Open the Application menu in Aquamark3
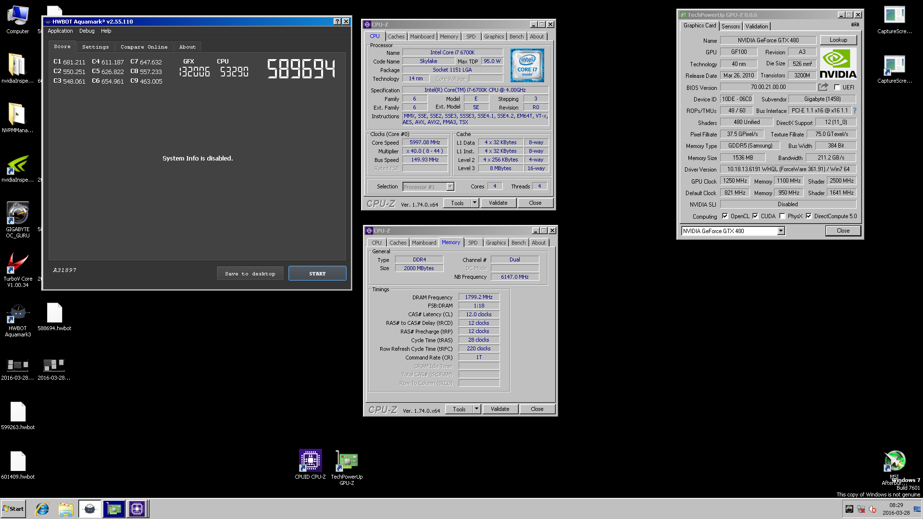 point(60,31)
